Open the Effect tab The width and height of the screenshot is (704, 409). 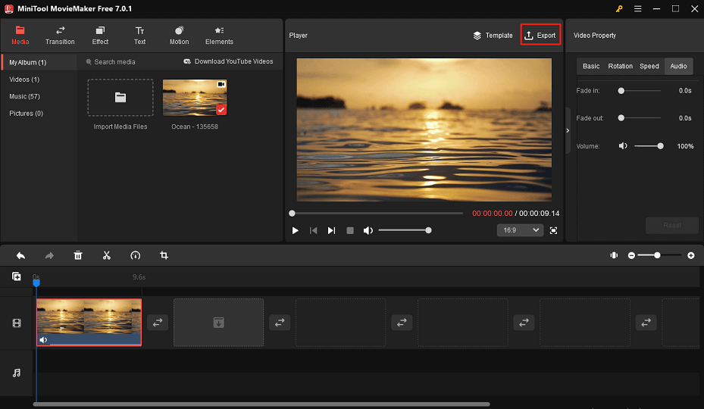coord(100,35)
